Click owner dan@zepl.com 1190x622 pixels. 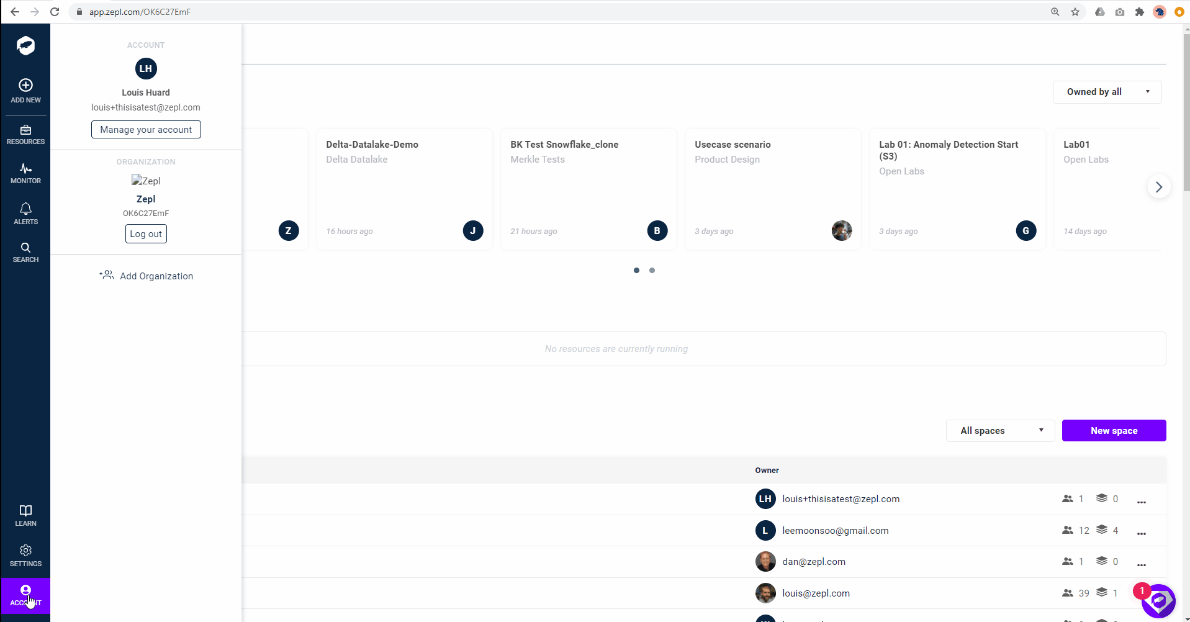point(814,561)
